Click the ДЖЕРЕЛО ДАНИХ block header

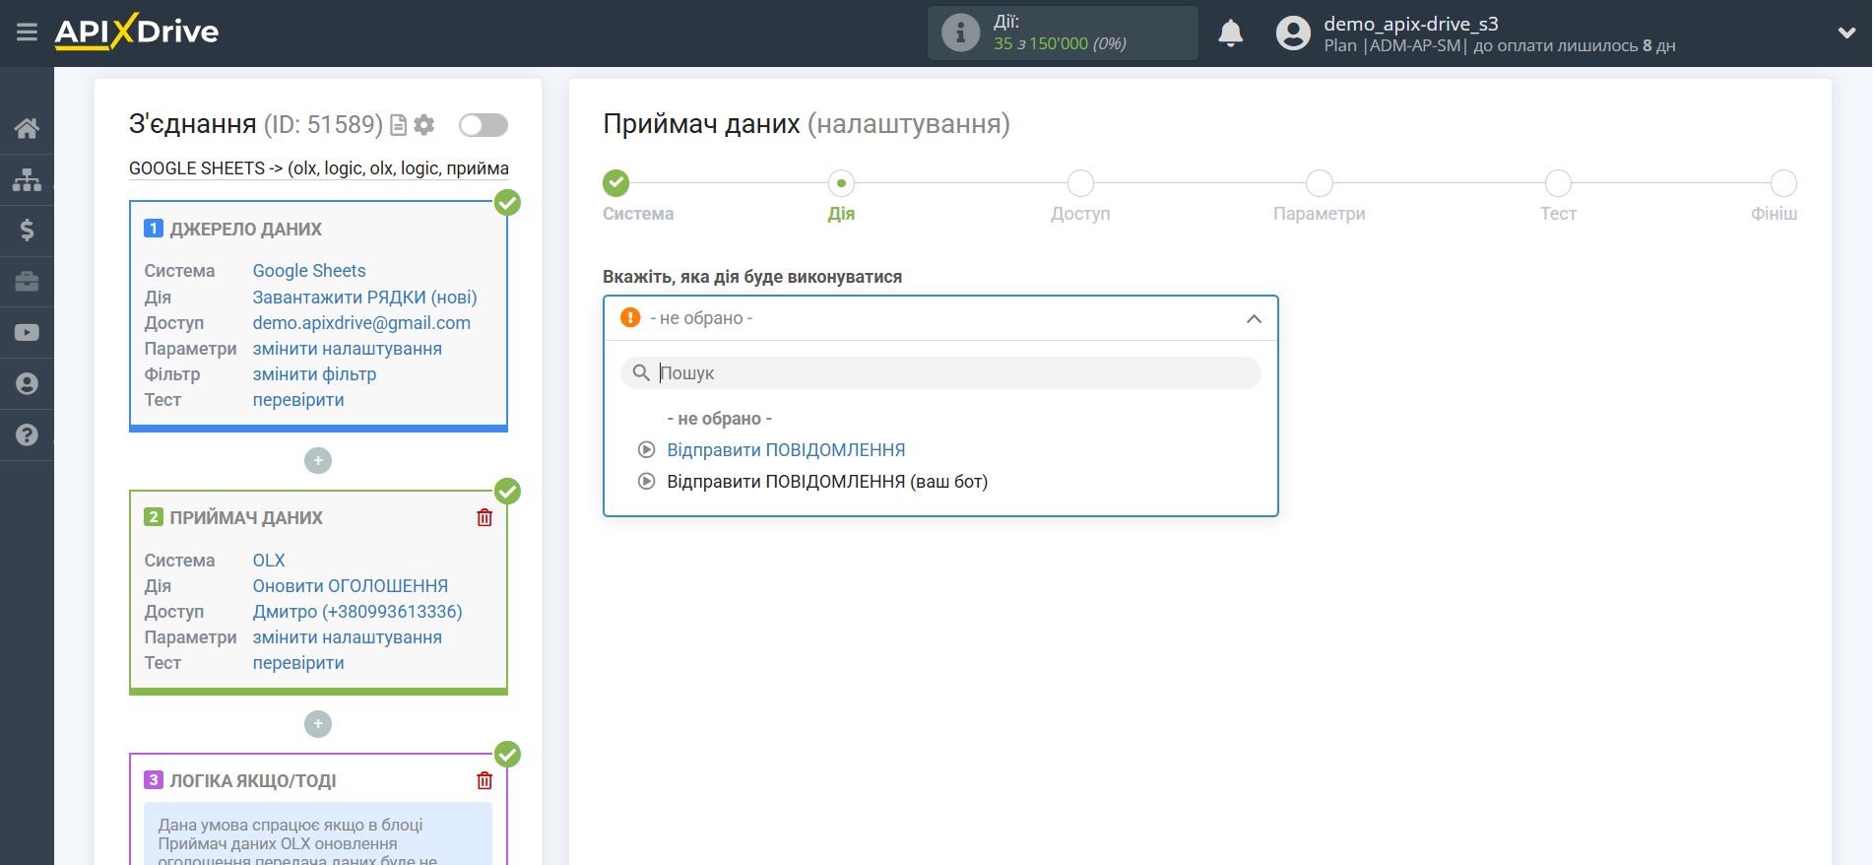(x=245, y=230)
